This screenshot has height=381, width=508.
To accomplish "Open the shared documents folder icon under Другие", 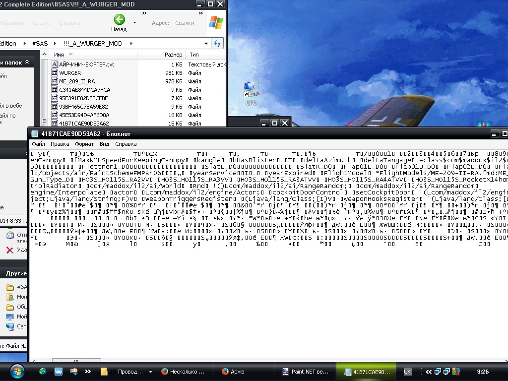I will tap(10, 307).
